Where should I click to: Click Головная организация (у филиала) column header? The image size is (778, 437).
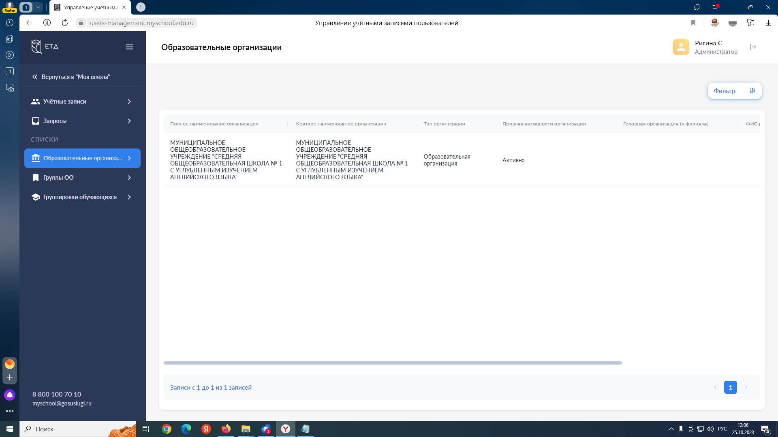point(666,124)
